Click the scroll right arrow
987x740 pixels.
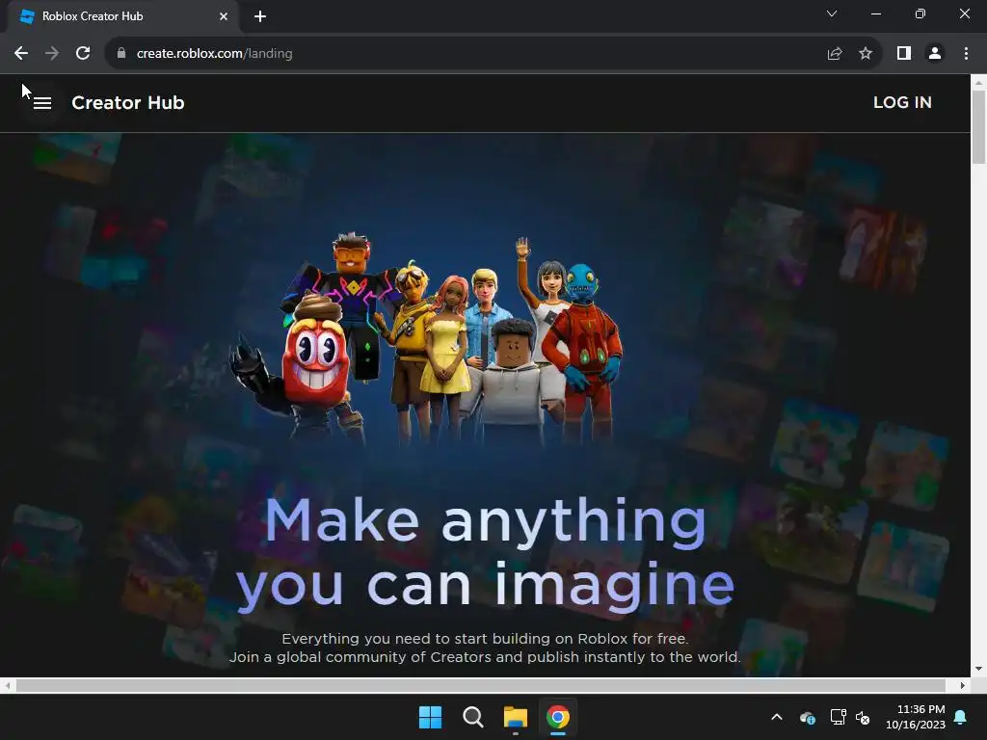(963, 685)
